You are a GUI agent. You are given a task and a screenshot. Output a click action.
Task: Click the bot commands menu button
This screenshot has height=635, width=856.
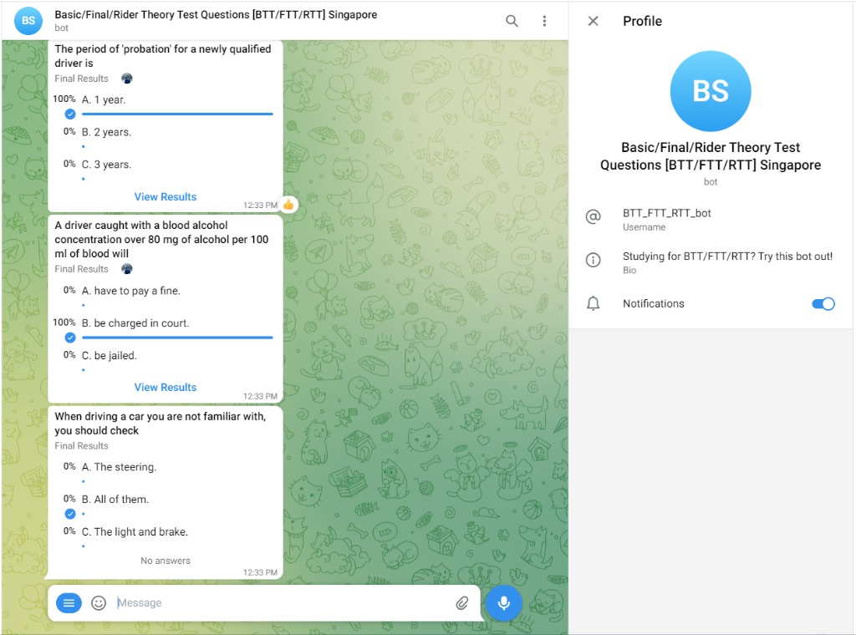pos(69,602)
